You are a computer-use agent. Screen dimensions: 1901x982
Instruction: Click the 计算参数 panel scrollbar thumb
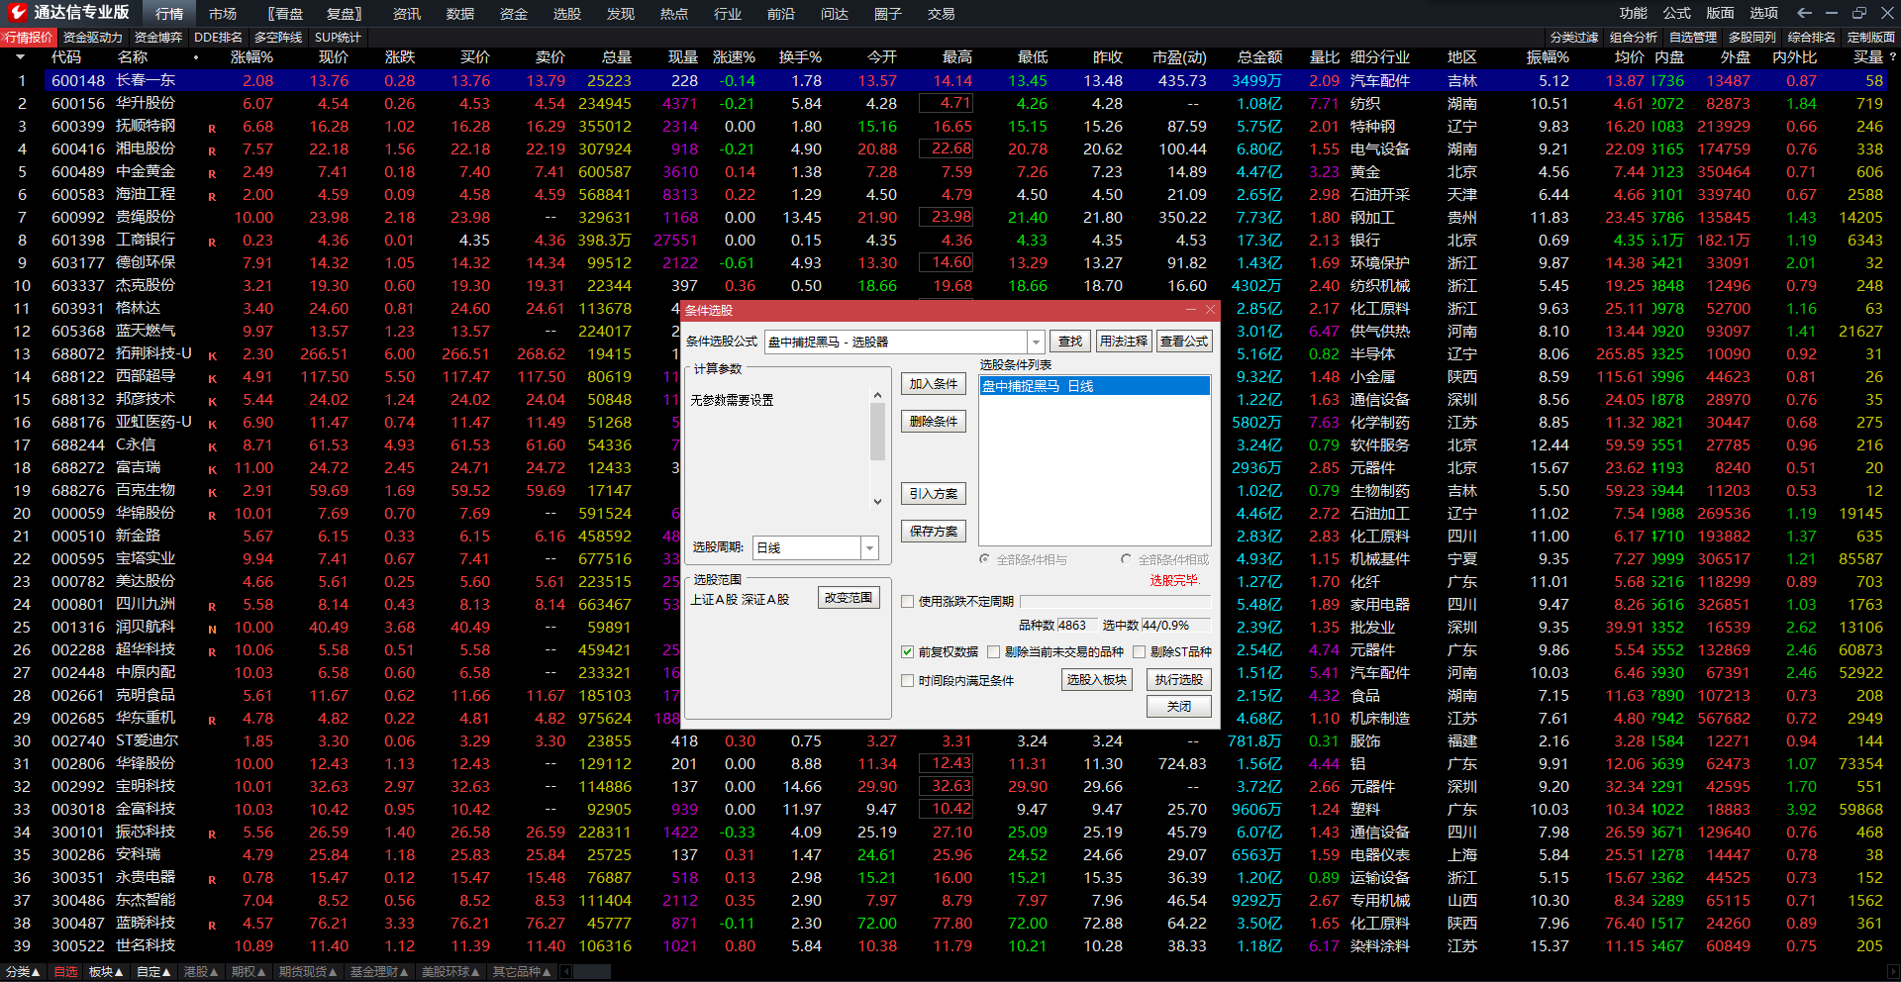[x=877, y=432]
